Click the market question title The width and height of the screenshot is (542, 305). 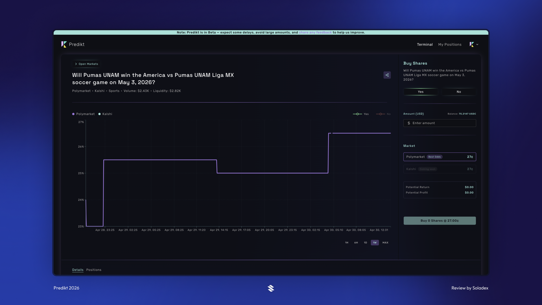tap(153, 79)
